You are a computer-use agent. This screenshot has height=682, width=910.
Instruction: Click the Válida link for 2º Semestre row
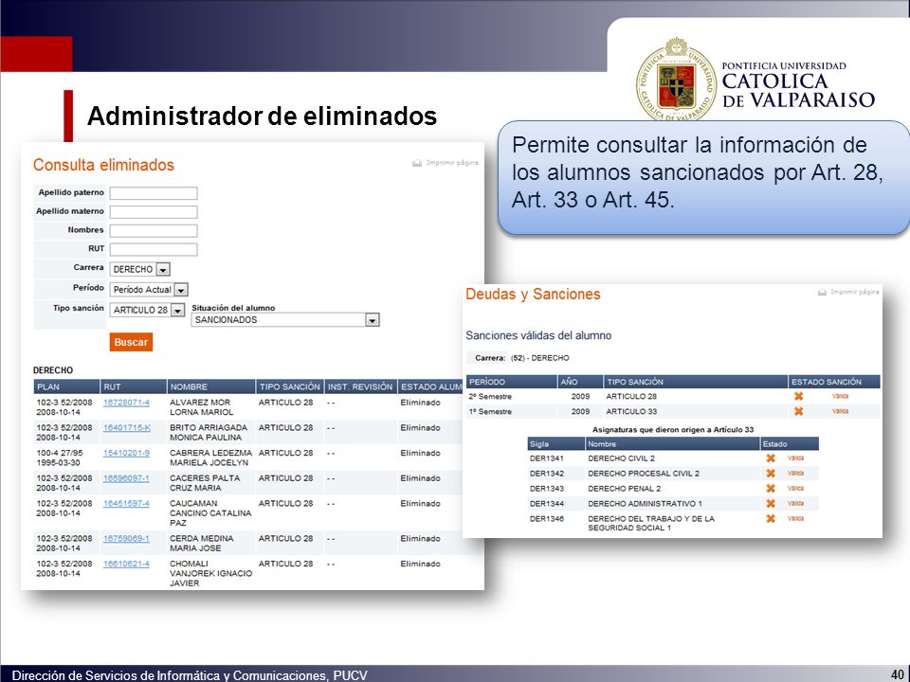pyautogui.click(x=840, y=397)
